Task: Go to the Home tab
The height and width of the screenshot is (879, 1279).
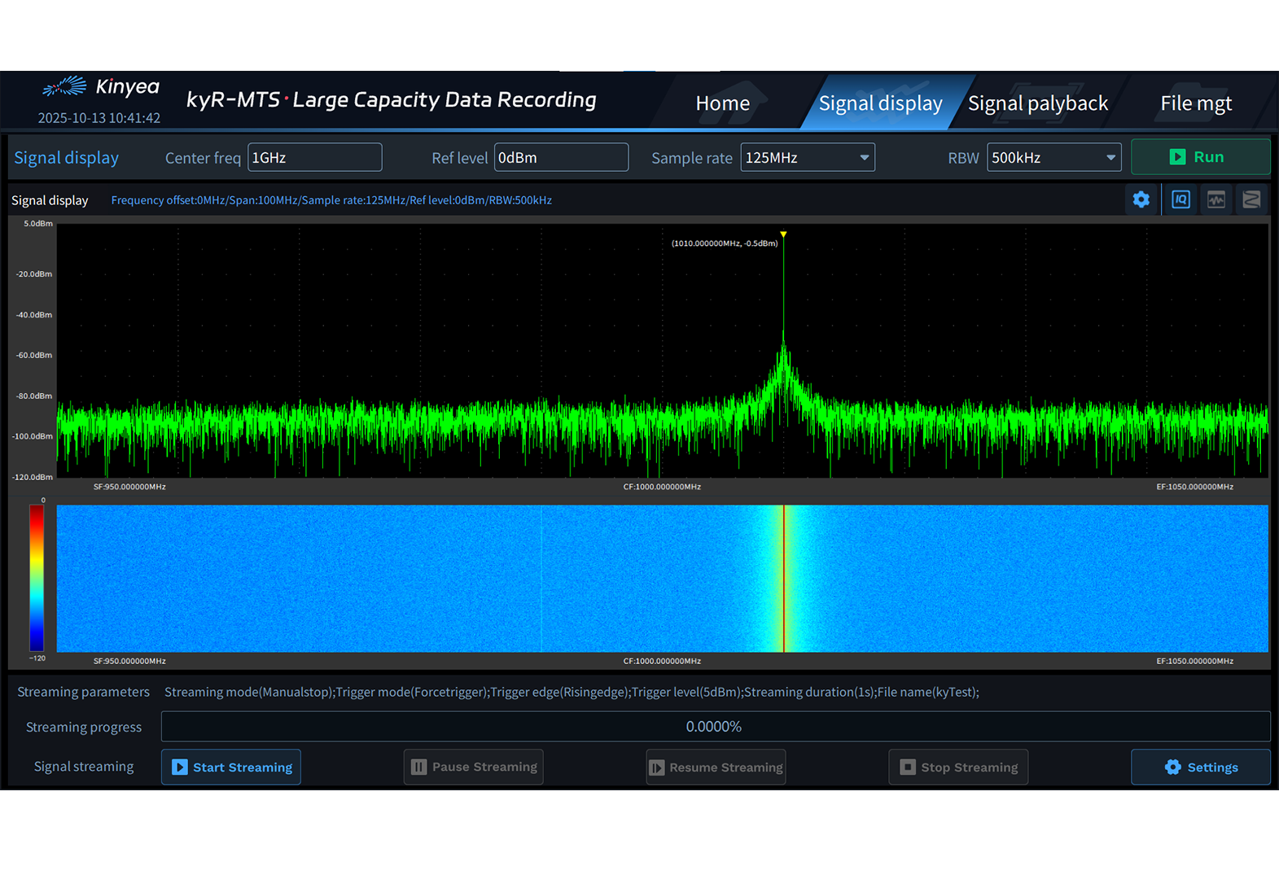Action: coord(722,103)
